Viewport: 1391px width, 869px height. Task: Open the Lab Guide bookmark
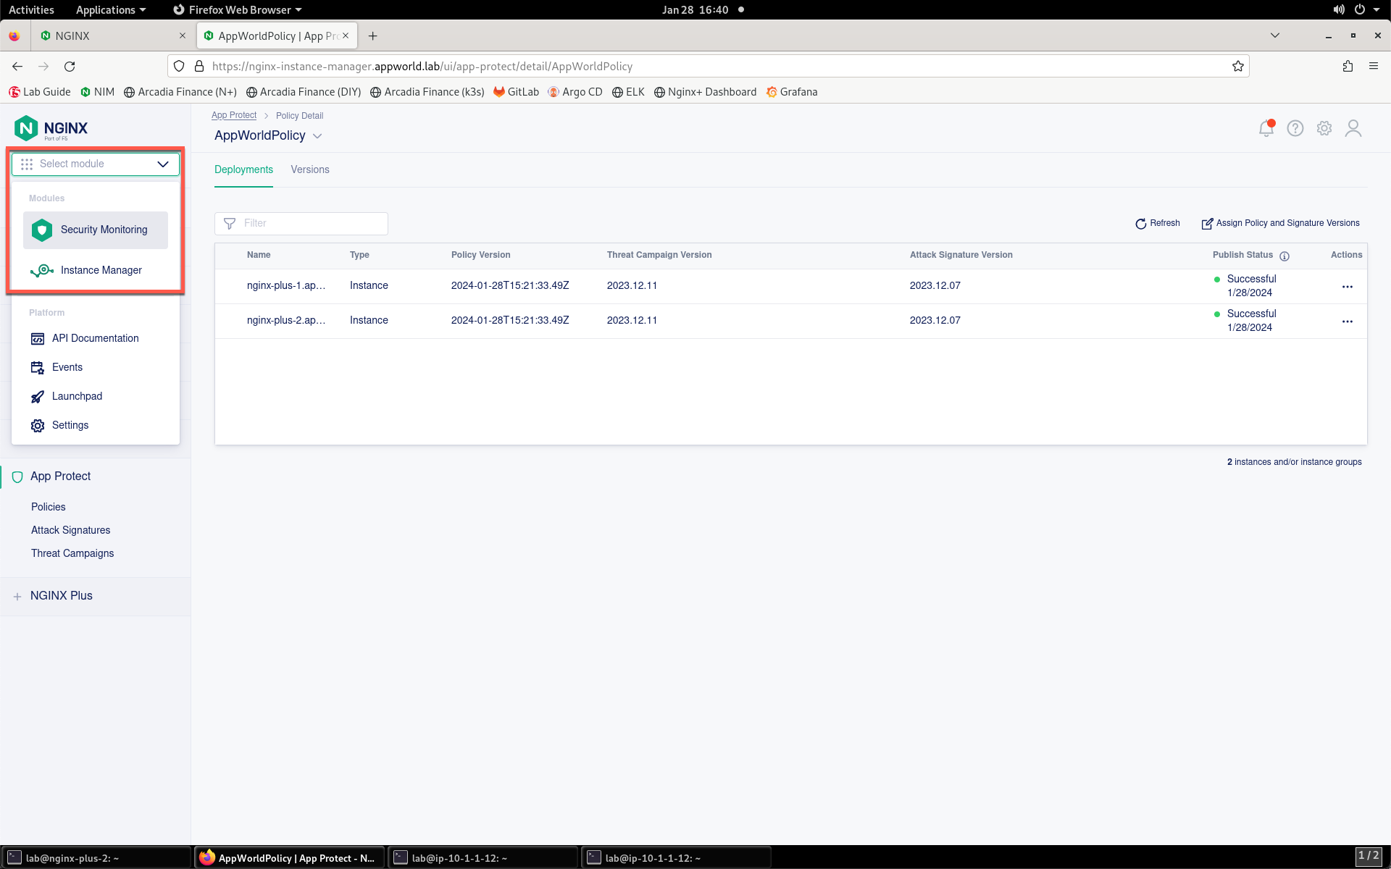40,92
